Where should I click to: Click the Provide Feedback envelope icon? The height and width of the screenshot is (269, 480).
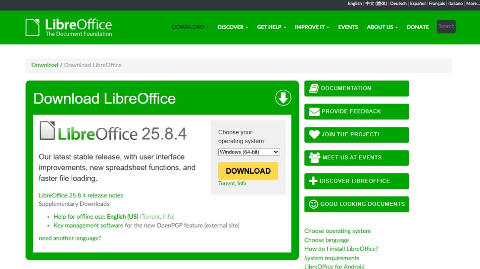coord(314,112)
